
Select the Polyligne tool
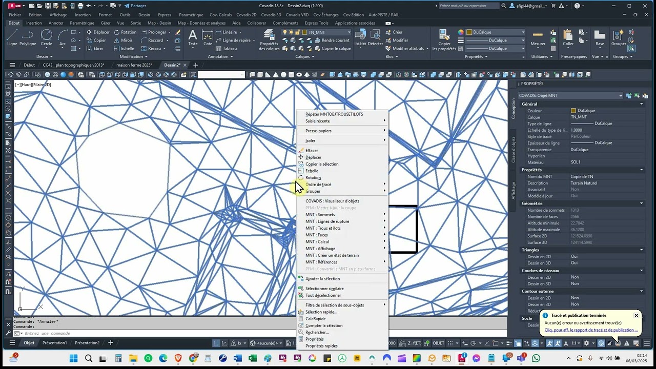(x=28, y=38)
